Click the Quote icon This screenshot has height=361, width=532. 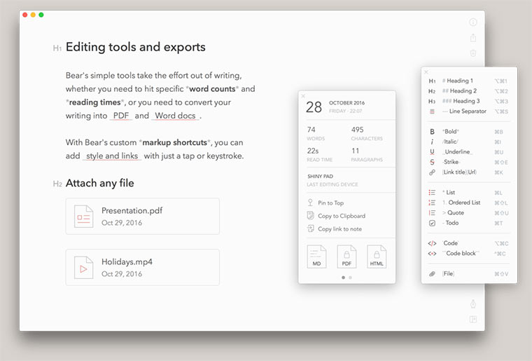click(x=432, y=213)
